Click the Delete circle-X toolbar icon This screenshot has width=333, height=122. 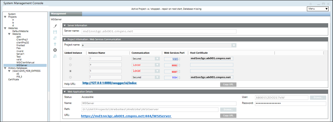55,50
